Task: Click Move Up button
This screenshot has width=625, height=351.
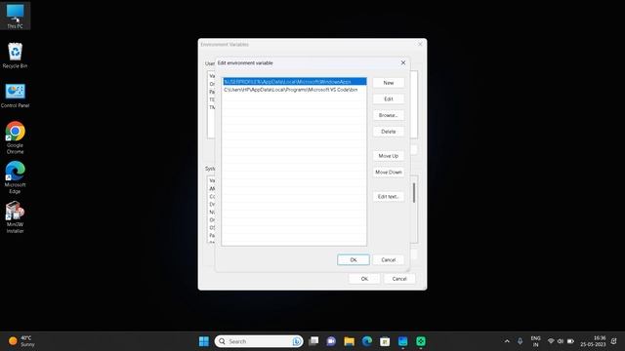Action: (x=389, y=156)
